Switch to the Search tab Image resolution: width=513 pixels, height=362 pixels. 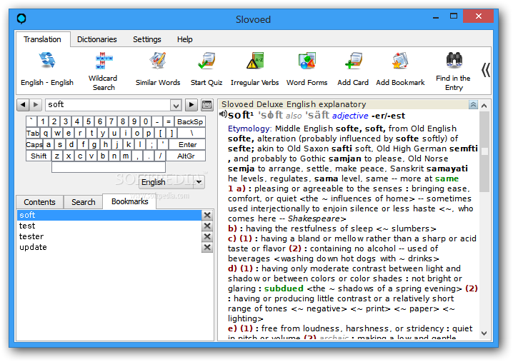pyautogui.click(x=84, y=202)
